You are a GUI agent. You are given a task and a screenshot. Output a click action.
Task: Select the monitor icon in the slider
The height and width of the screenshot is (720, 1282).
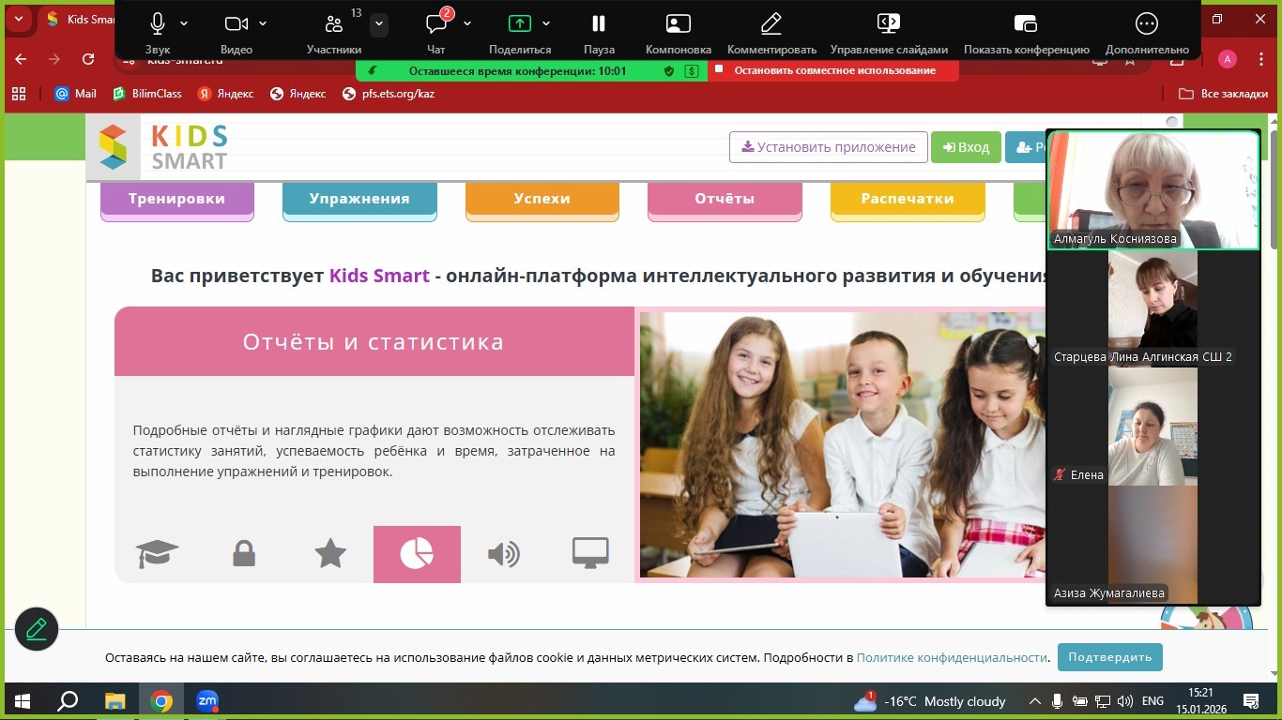pos(590,554)
